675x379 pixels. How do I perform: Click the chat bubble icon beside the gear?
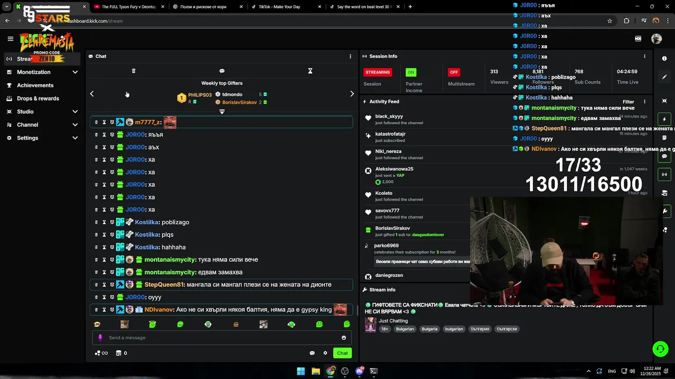[x=312, y=353]
